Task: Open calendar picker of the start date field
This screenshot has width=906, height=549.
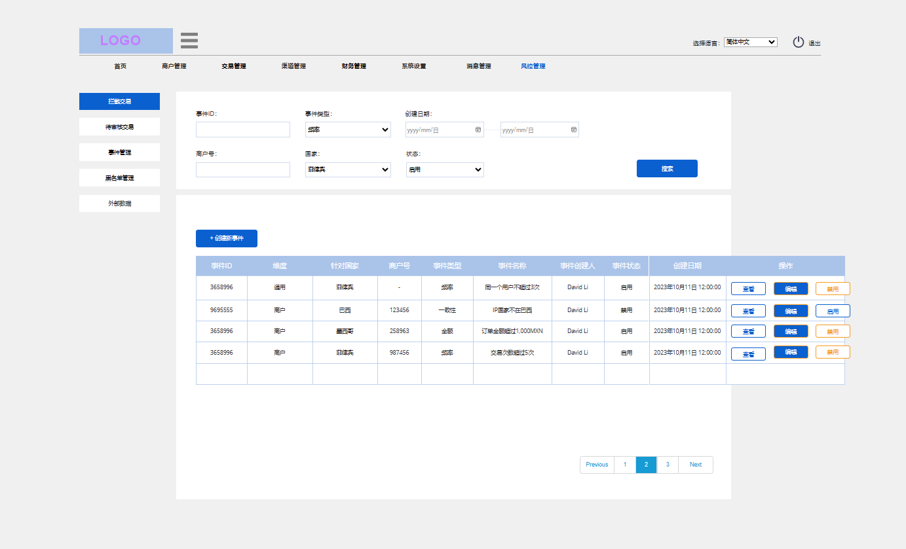Action: [478, 130]
